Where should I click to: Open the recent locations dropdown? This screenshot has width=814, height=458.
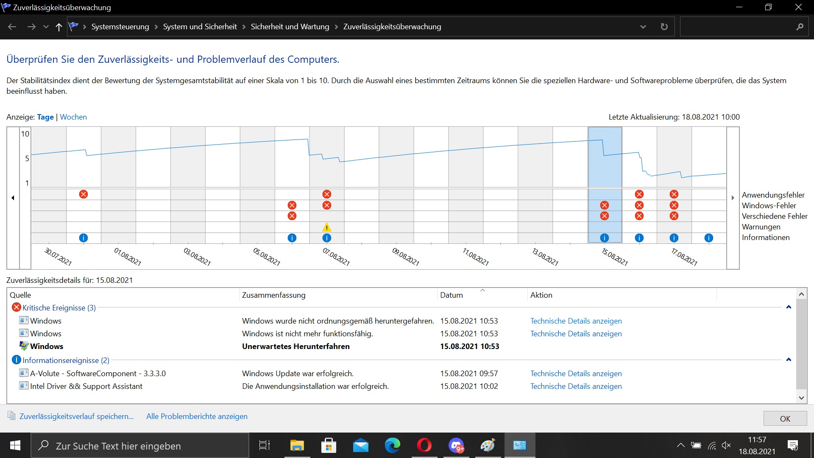click(x=46, y=27)
